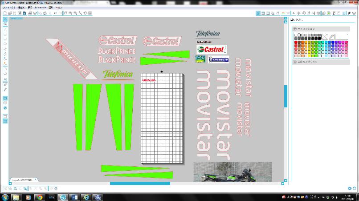Pick the black fill swatch

click(319, 39)
